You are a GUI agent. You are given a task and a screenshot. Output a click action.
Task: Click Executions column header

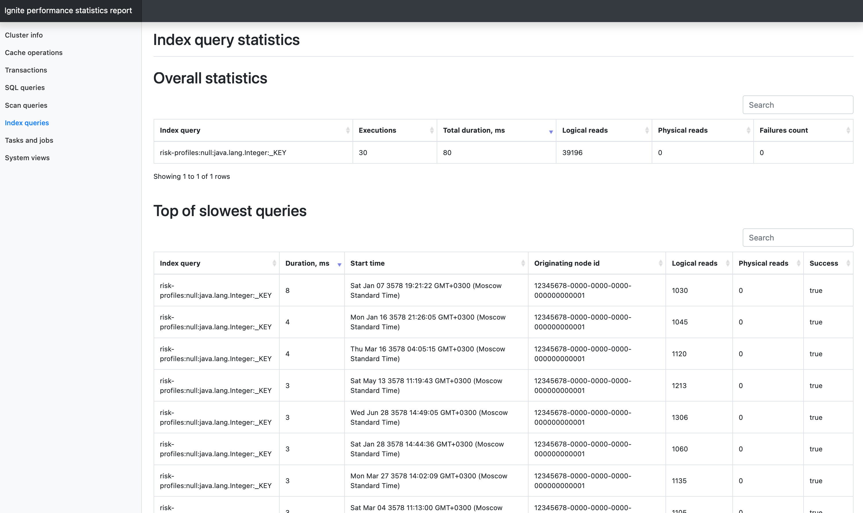[x=395, y=130]
